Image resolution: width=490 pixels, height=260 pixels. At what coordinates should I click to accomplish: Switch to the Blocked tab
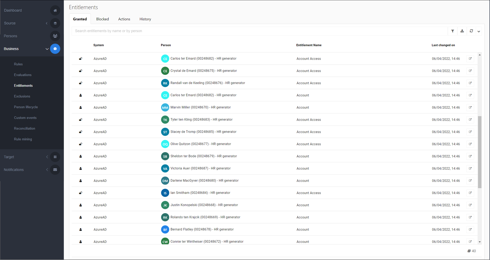pos(102,19)
